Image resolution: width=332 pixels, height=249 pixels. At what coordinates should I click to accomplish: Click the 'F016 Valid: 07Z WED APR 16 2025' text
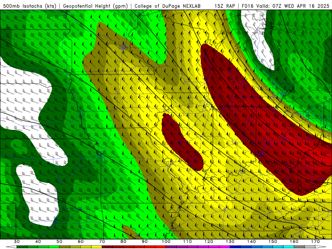285,6
